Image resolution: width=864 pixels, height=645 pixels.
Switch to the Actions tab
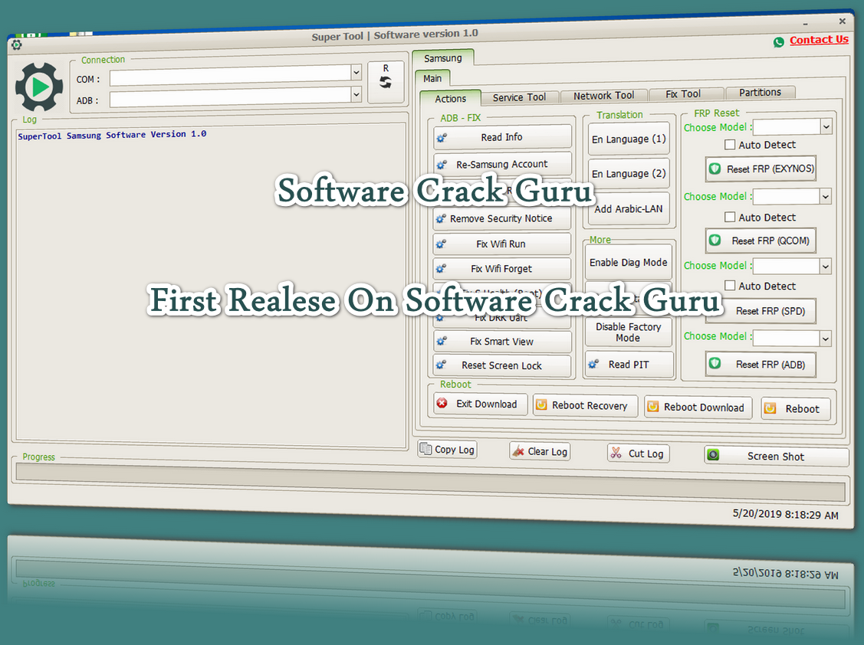pyautogui.click(x=450, y=99)
